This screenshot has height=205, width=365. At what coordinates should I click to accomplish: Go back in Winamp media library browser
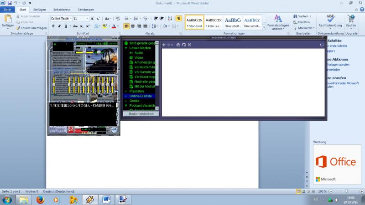(164, 45)
